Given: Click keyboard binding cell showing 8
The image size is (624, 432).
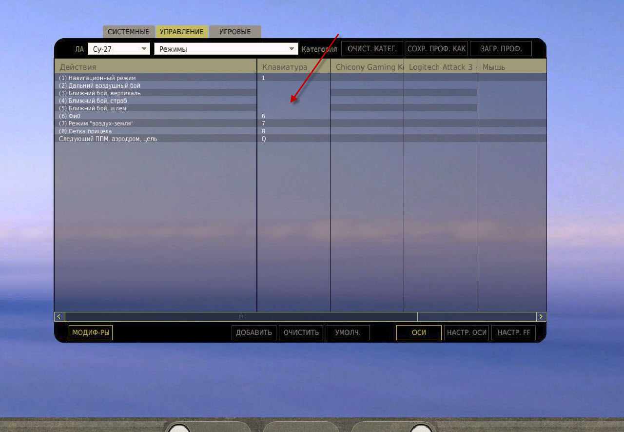Looking at the screenshot, I should 293,131.
